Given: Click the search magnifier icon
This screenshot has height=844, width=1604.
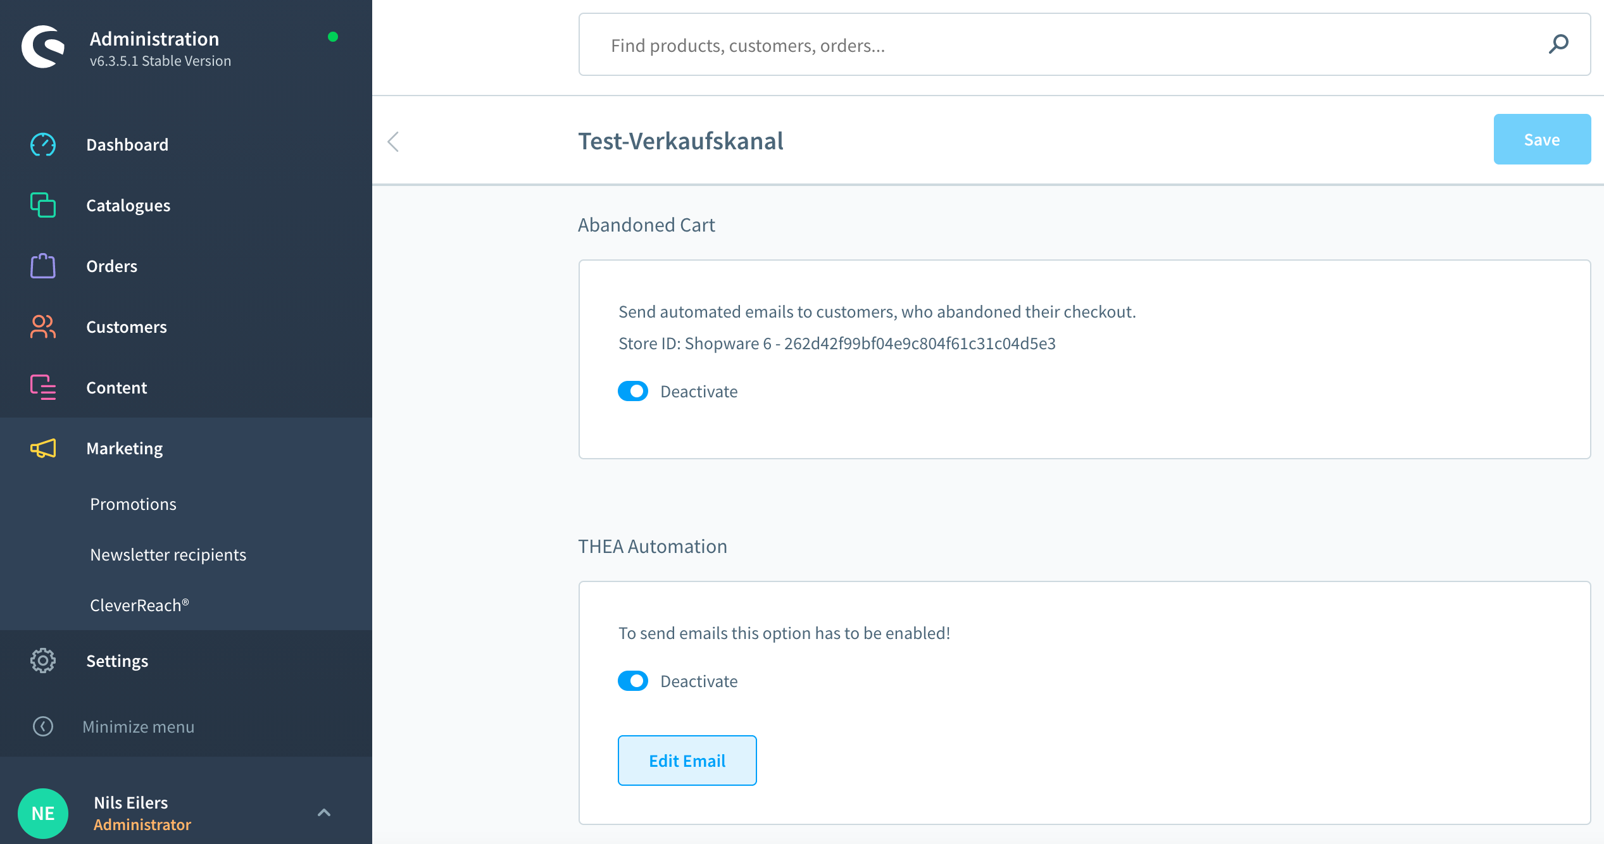Looking at the screenshot, I should pos(1558,44).
